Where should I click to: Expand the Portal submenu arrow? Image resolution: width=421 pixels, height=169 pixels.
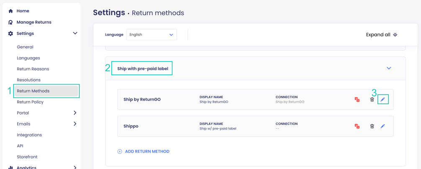point(75,113)
